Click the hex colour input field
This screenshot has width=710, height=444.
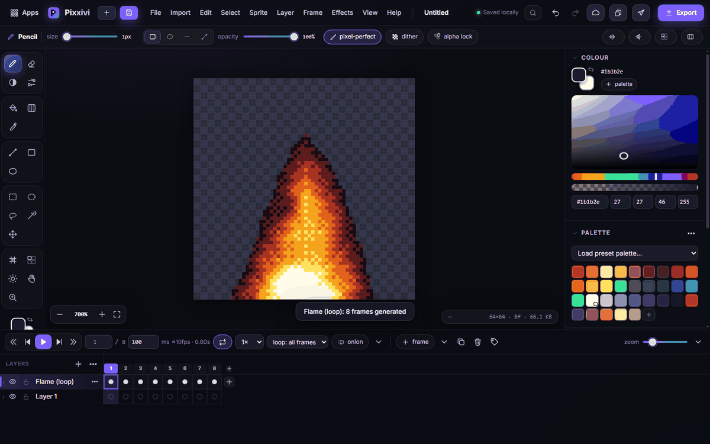click(590, 202)
